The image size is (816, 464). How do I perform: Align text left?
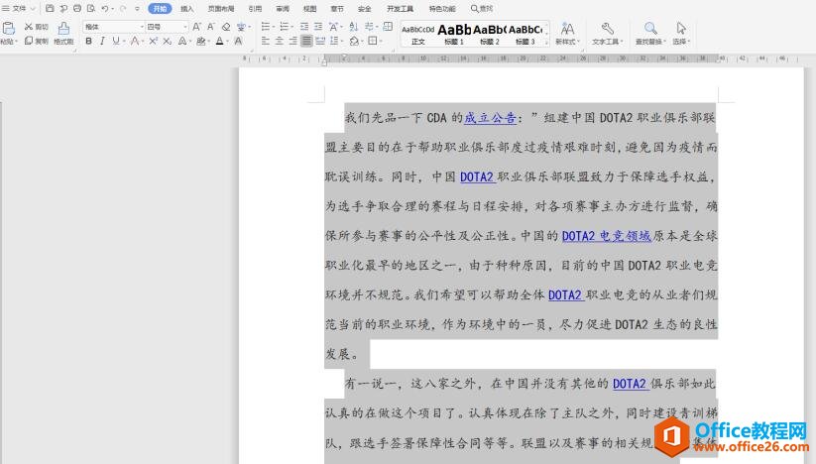point(266,41)
